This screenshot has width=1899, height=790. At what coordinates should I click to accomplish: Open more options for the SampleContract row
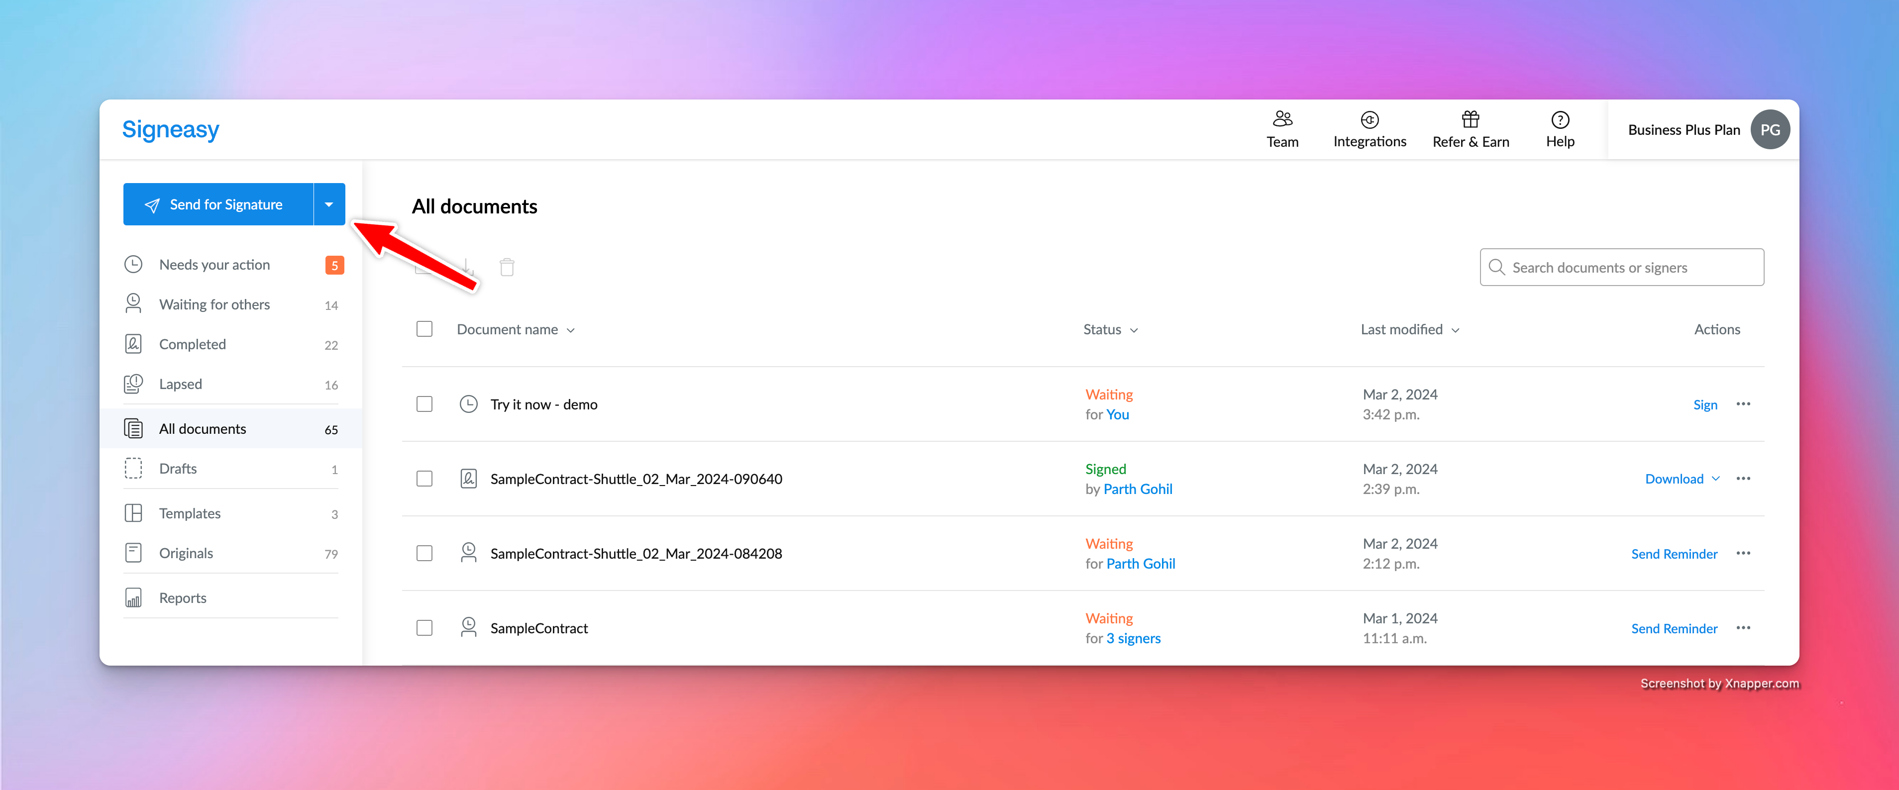pos(1743,628)
